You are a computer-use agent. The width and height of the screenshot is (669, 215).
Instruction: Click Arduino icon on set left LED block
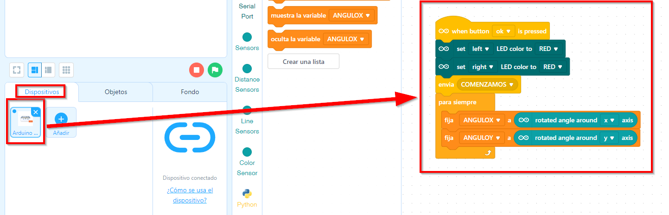444,49
